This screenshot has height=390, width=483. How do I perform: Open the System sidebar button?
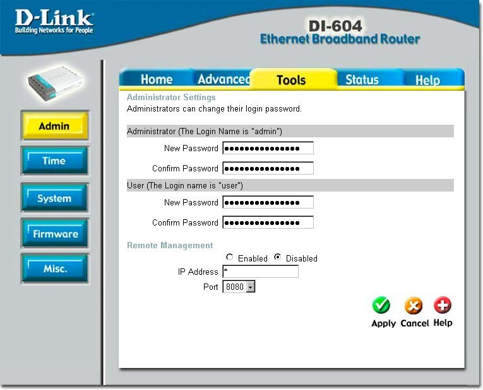coord(55,198)
